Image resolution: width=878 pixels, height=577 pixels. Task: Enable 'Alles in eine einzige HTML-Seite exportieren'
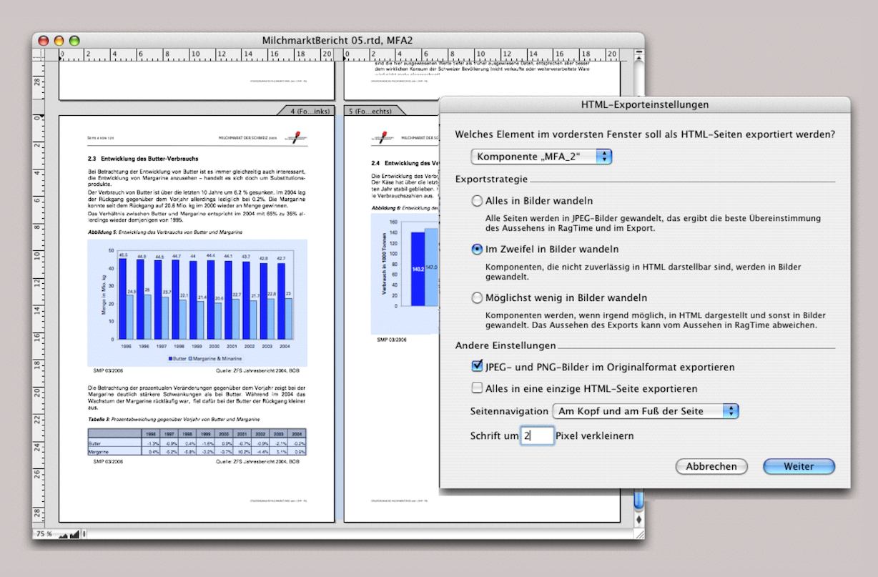point(477,388)
